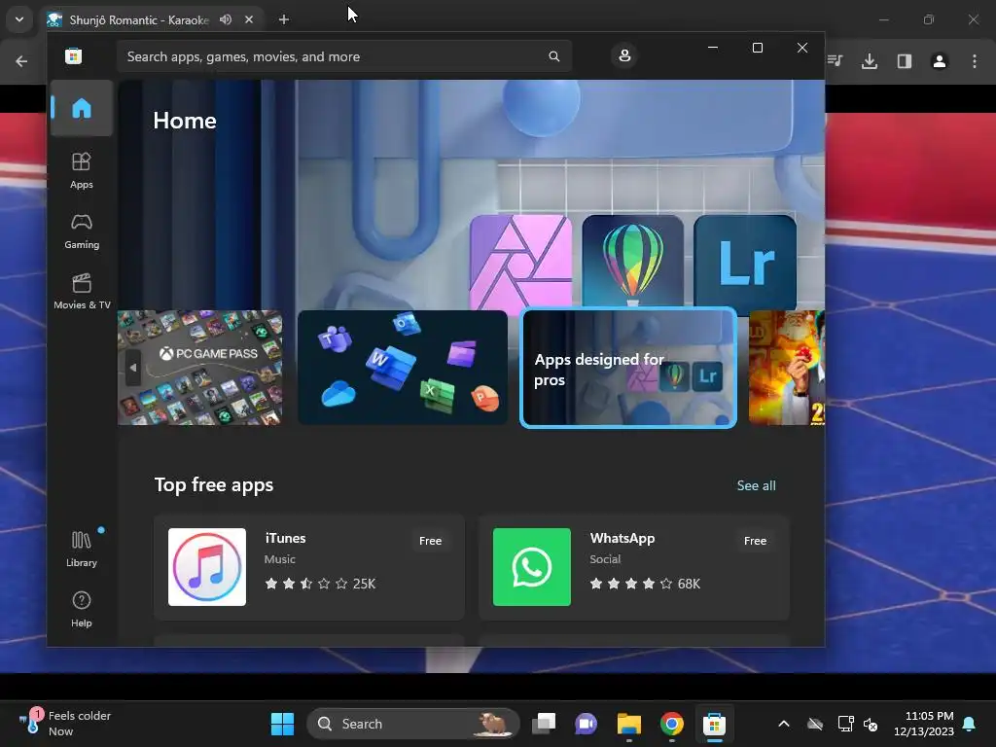Click the Store search input field
This screenshot has width=996, height=747.
point(343,56)
